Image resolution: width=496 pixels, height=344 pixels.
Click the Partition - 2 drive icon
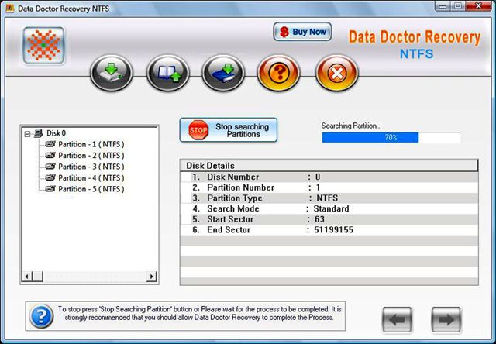tap(50, 155)
